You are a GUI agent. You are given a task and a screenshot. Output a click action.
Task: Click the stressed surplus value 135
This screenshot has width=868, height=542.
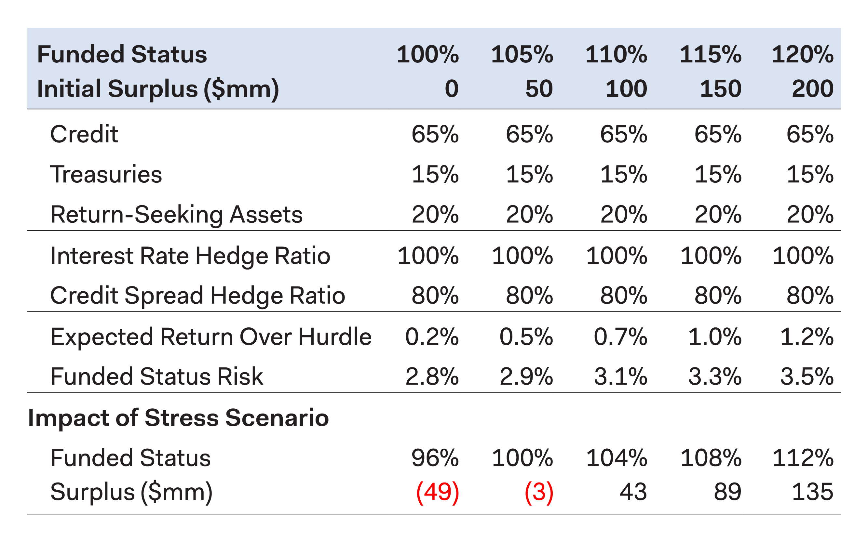(812, 492)
